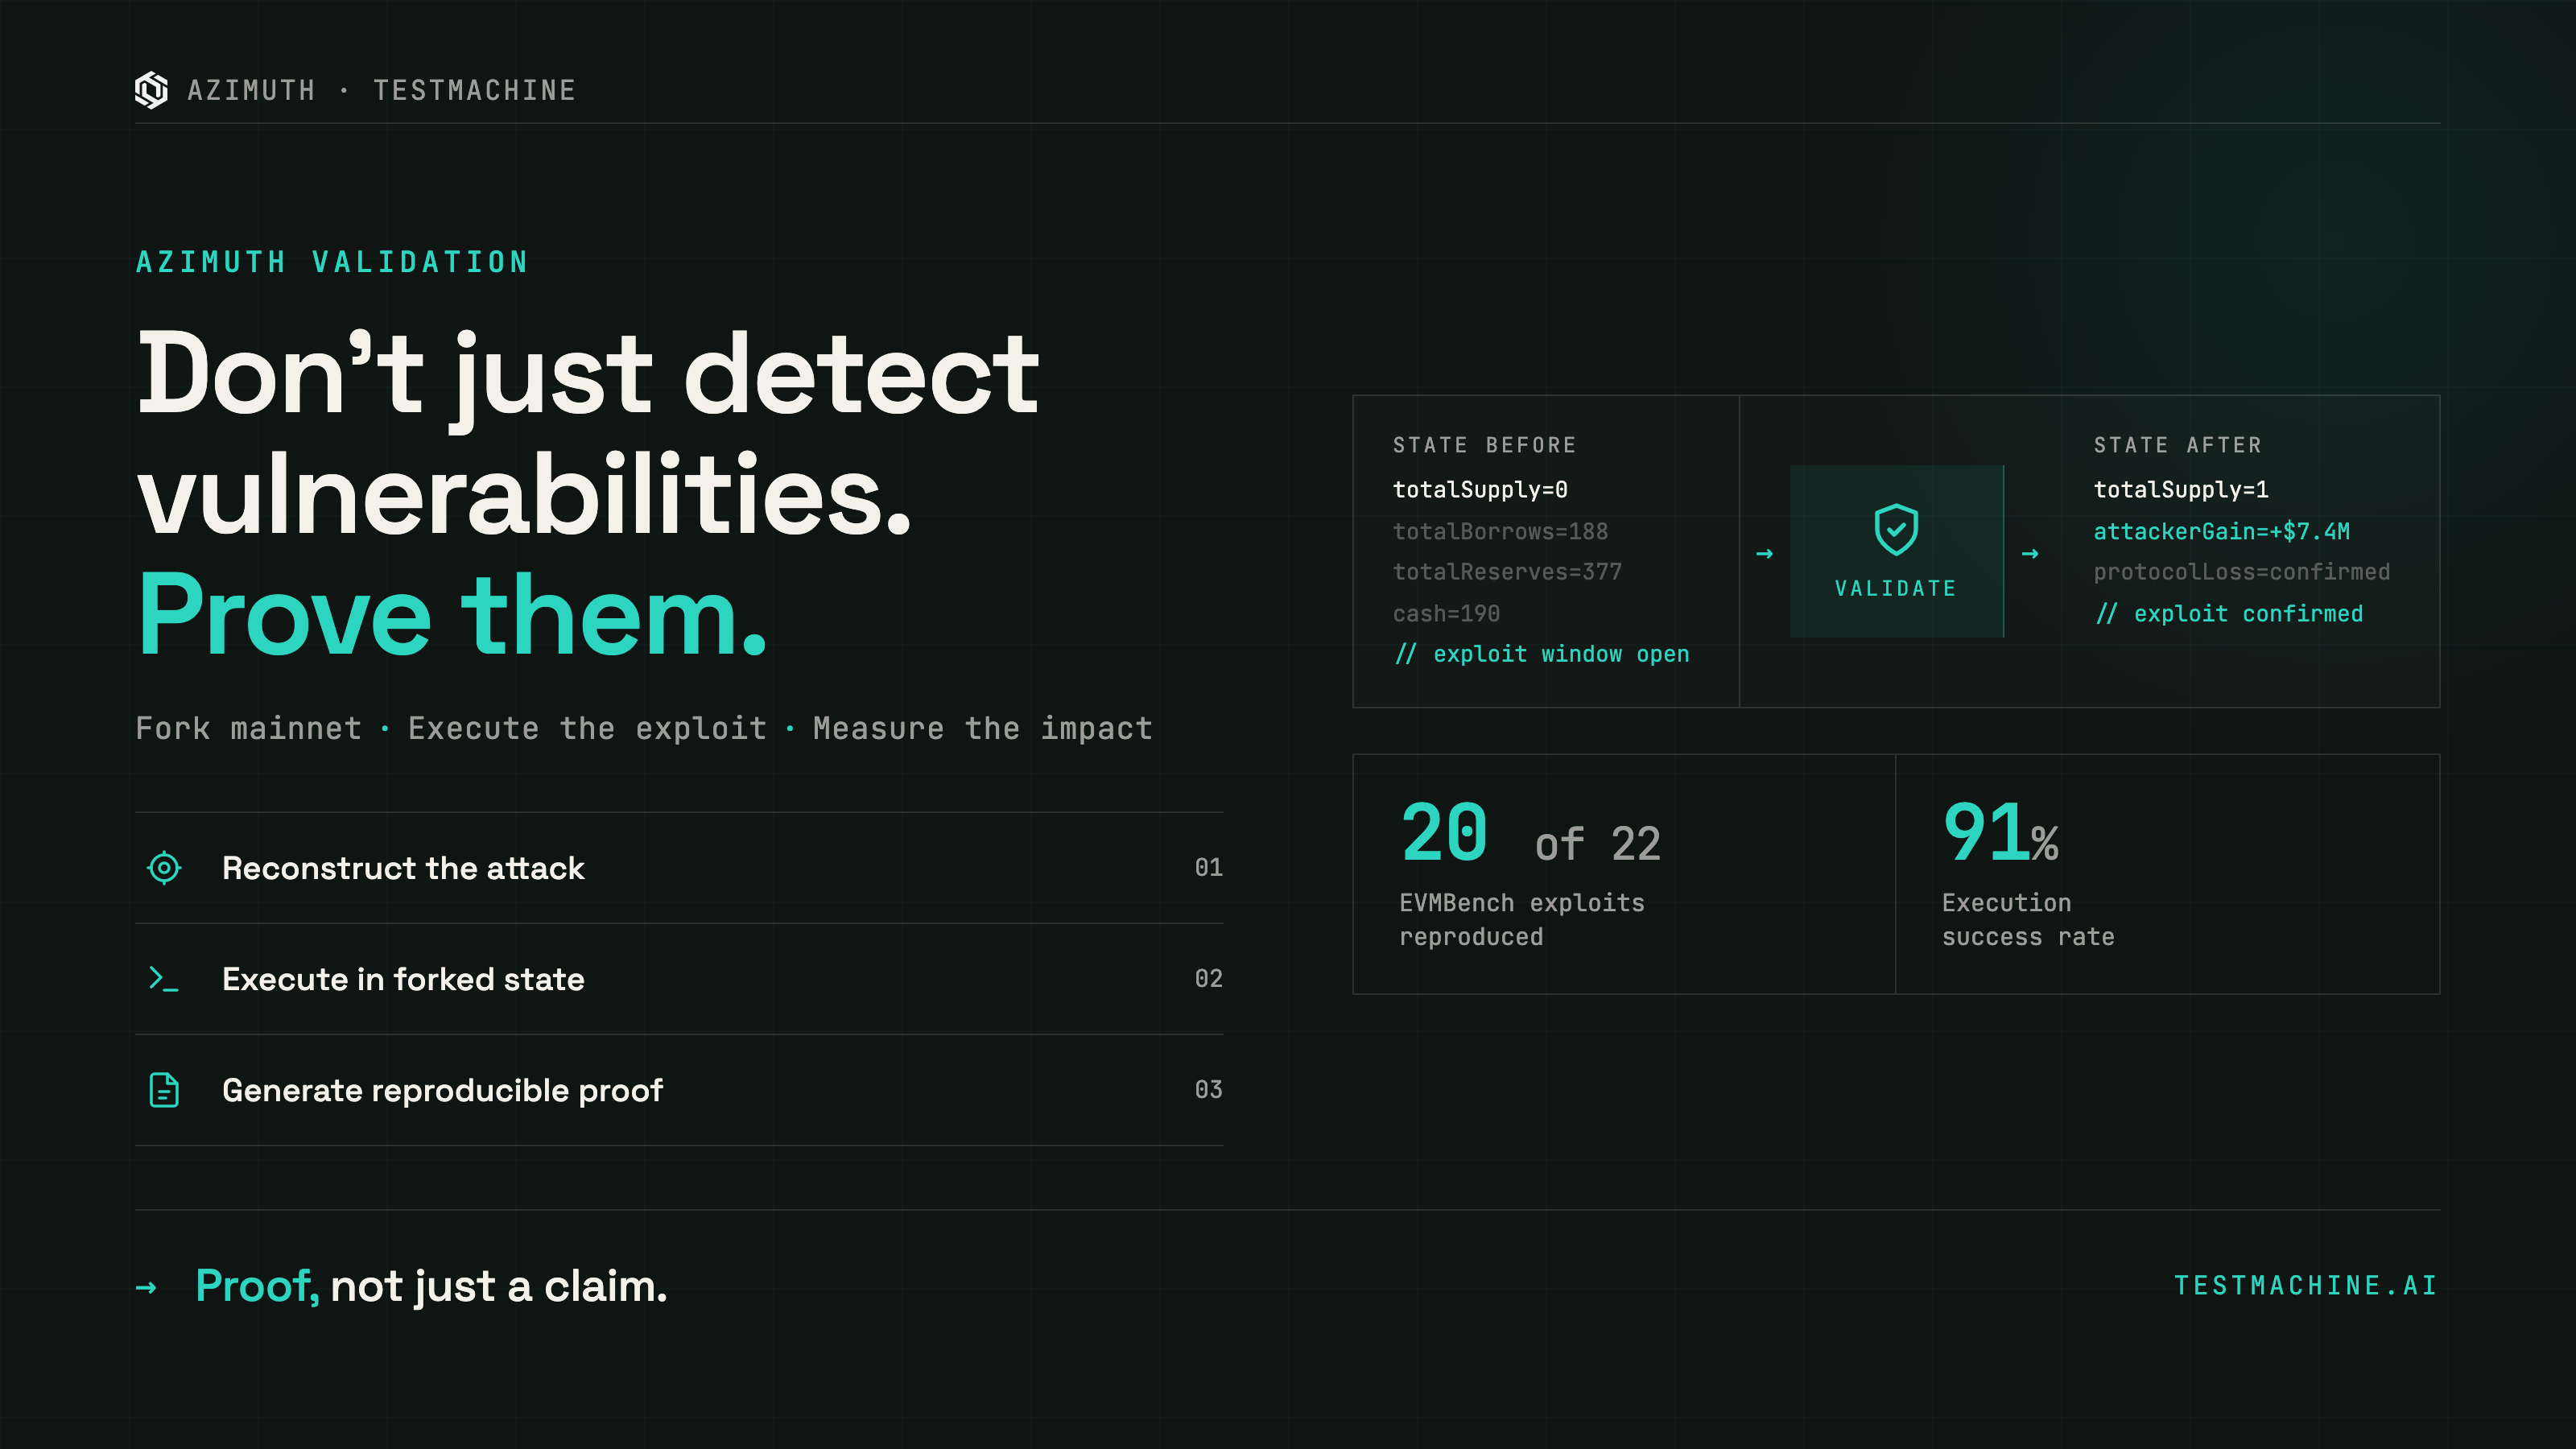Click the protocolLoss=confirmed value
This screenshot has height=1449, width=2576.
coord(2241,572)
